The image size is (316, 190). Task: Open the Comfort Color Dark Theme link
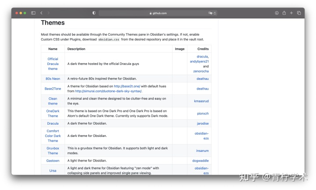(53, 136)
